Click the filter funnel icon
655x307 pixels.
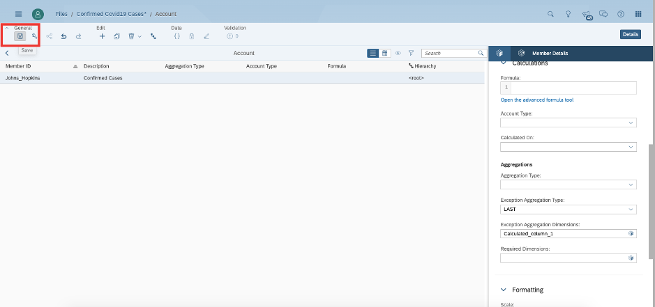411,53
